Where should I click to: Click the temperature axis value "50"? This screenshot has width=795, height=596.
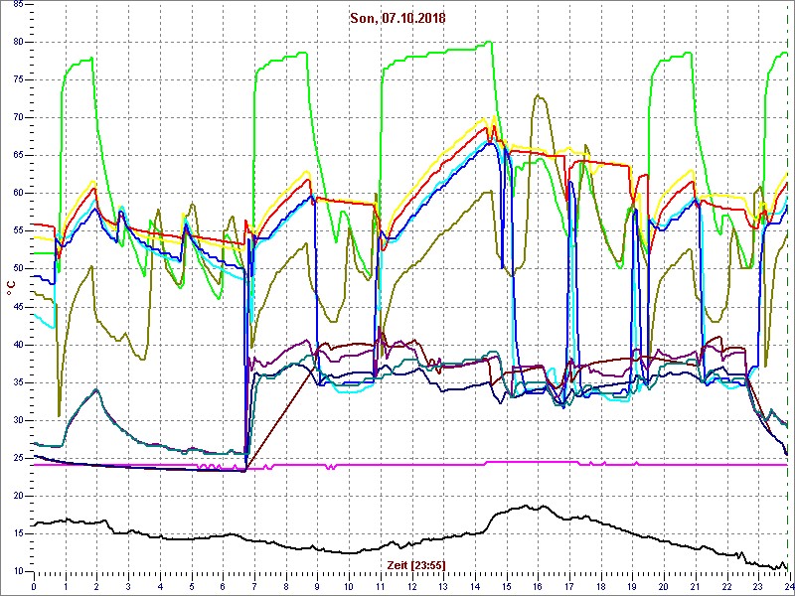click(x=17, y=269)
